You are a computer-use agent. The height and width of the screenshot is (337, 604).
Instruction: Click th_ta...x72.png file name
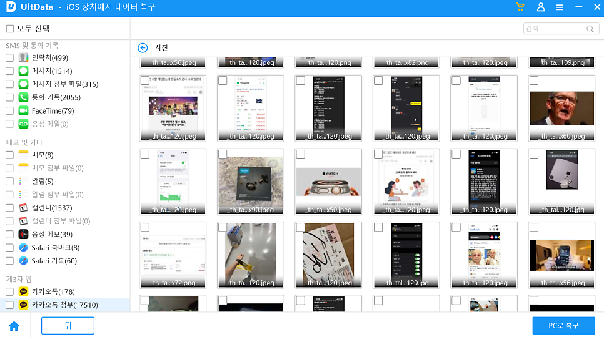point(174,283)
